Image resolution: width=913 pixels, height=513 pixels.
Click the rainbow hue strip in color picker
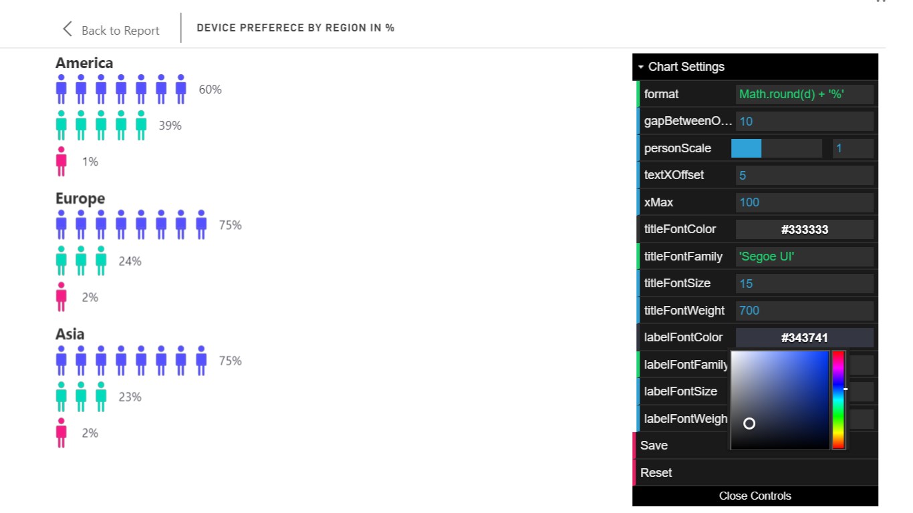pyautogui.click(x=838, y=399)
